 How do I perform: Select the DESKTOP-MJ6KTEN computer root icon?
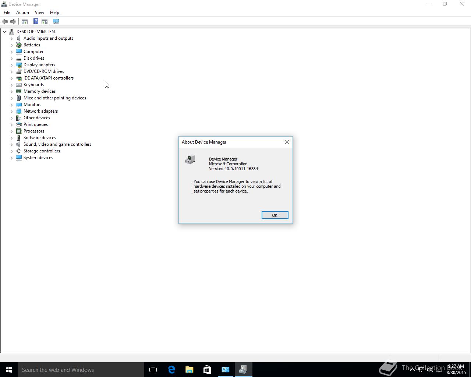click(x=12, y=32)
